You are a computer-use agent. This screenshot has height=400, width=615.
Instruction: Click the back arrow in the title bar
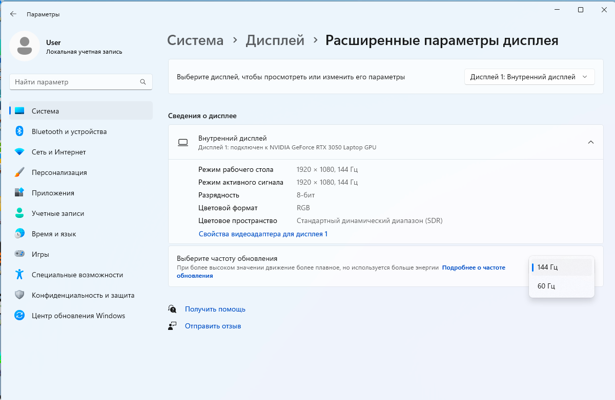(13, 14)
